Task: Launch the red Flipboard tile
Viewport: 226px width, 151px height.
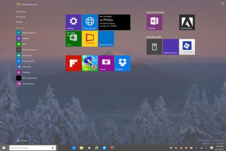Action: pyautogui.click(x=73, y=63)
